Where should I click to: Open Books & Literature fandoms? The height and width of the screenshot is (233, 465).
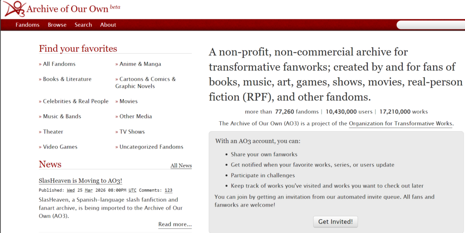pyautogui.click(x=67, y=79)
